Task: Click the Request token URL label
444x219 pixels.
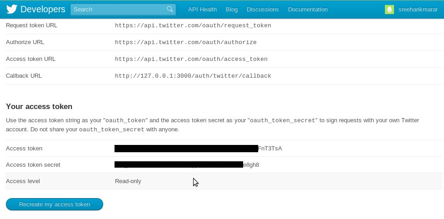Action: [x=31, y=25]
